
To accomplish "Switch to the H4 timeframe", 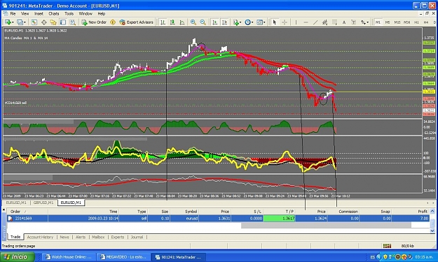I will point(426,22).
